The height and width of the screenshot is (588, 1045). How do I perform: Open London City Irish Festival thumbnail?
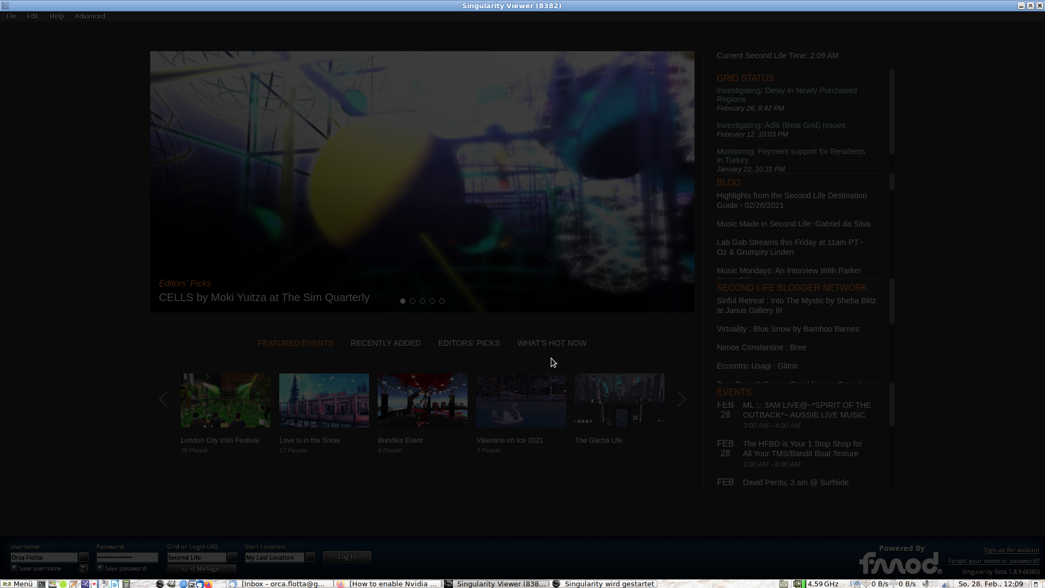pos(225,400)
